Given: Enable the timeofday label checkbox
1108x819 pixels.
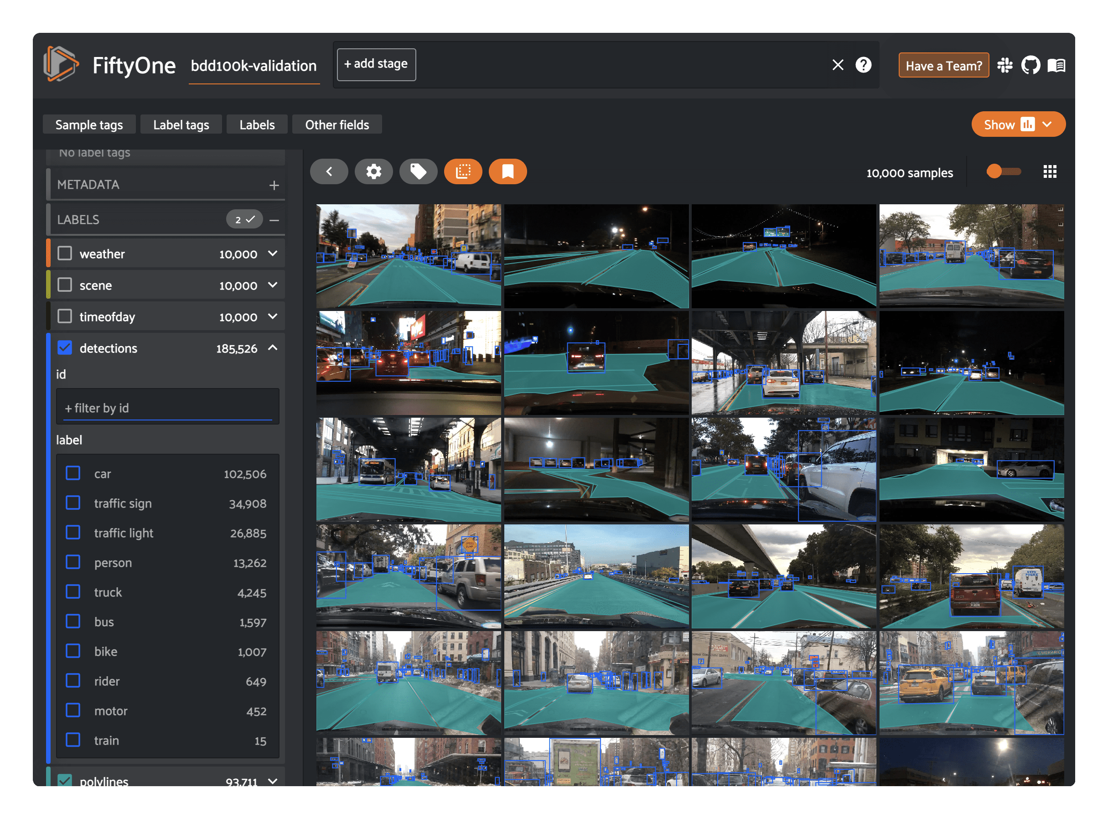Looking at the screenshot, I should point(65,316).
